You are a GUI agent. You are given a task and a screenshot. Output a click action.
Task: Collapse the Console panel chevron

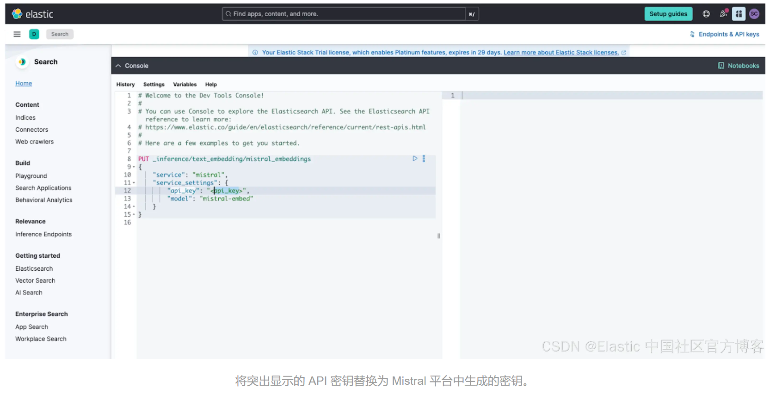(x=118, y=66)
